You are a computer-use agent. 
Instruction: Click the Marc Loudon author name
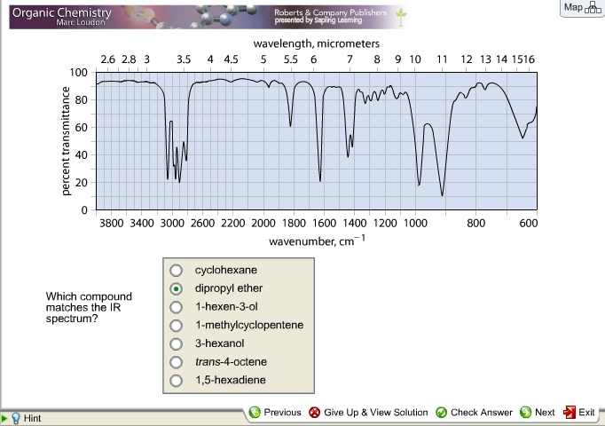(x=80, y=22)
